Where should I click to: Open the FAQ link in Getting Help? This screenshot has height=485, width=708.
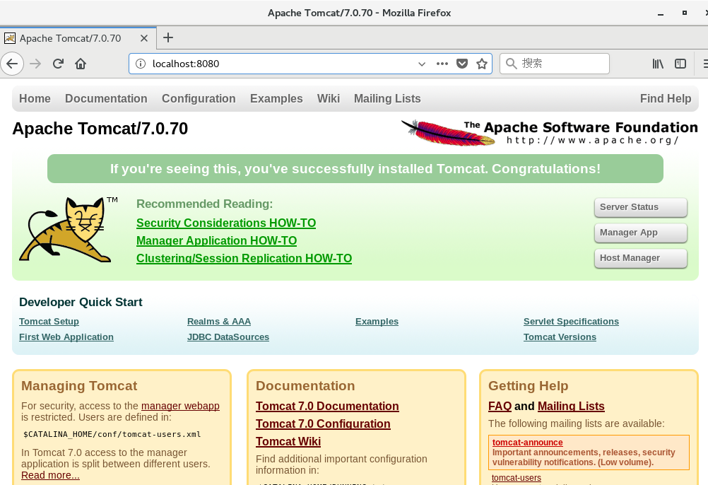coord(500,406)
